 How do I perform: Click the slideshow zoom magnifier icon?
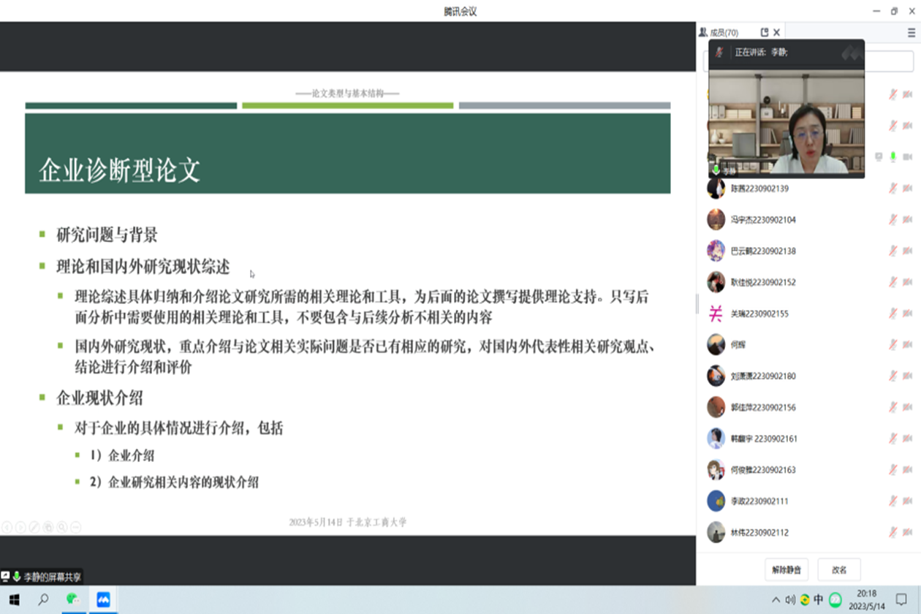coord(62,526)
